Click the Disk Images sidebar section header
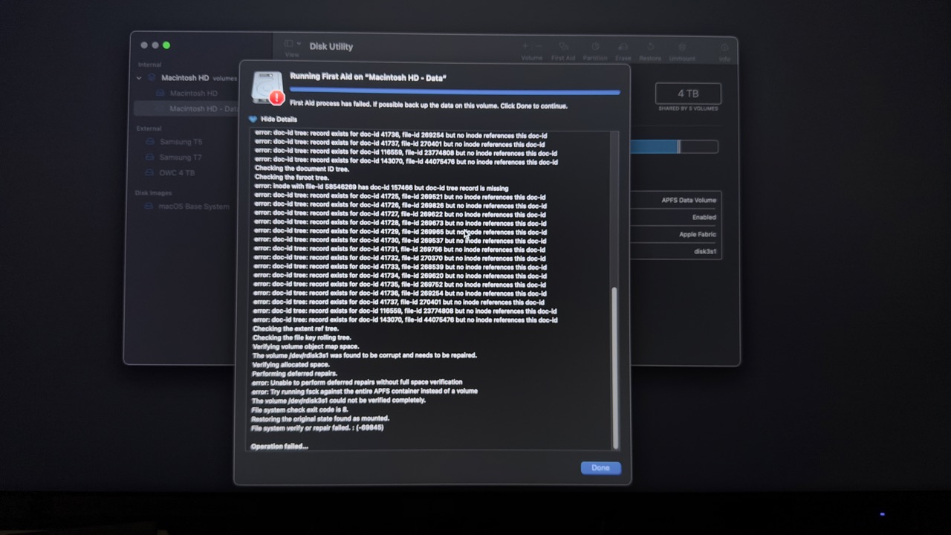The image size is (951, 535). [153, 193]
